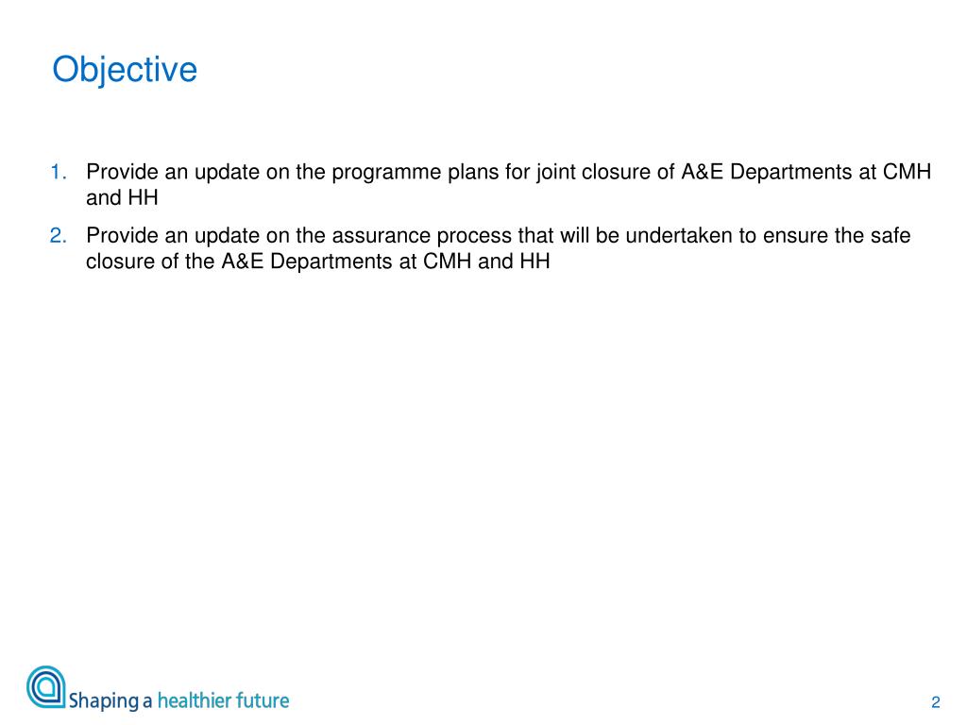Select the "Objective" slide title
The image size is (967, 725).
pos(125,70)
